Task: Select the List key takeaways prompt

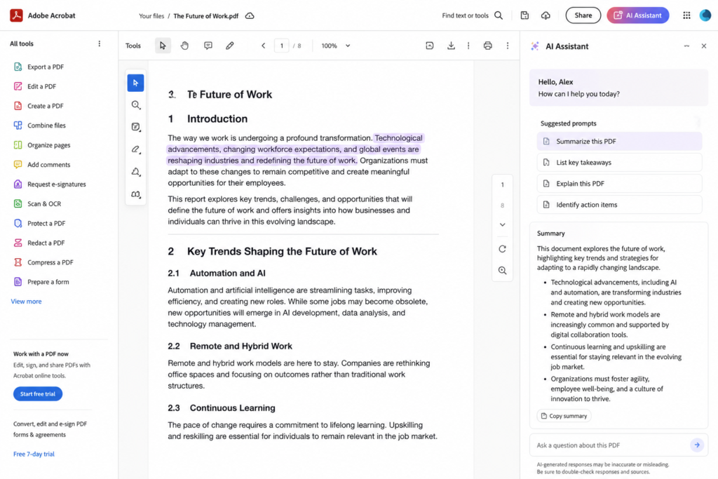Action: pos(619,163)
